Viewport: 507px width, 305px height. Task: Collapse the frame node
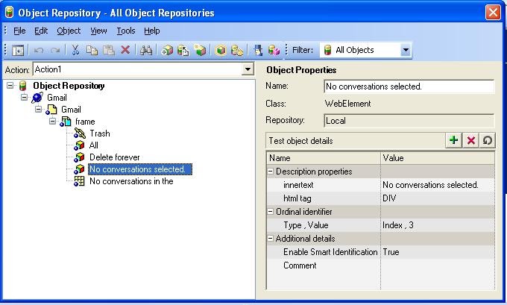[x=52, y=122]
